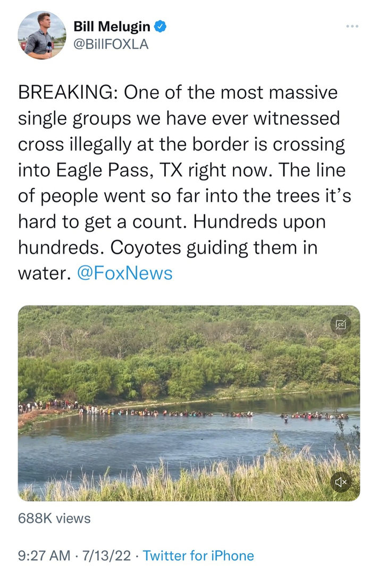This screenshot has width=378, height=574.
Task: Click the line of people in the video
Action: tap(159, 412)
